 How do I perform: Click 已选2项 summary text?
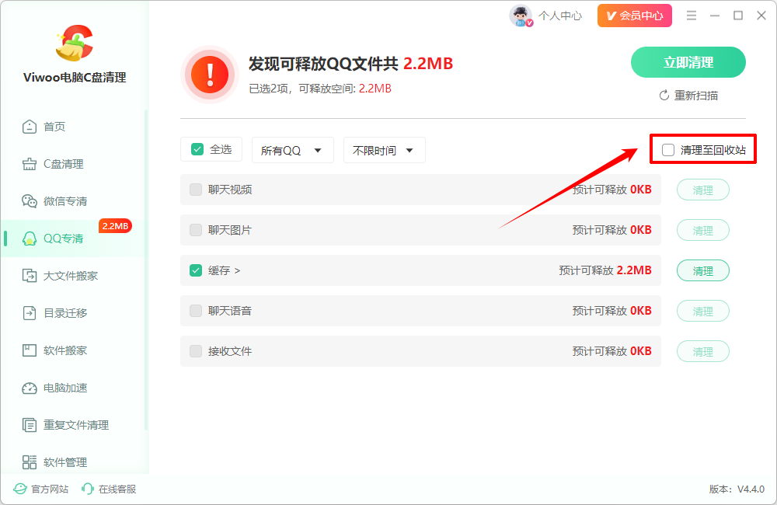click(320, 89)
